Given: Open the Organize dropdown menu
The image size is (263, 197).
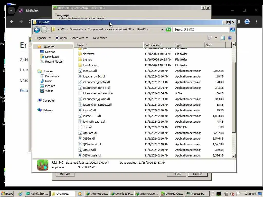Looking at the screenshot, I should point(43,38).
